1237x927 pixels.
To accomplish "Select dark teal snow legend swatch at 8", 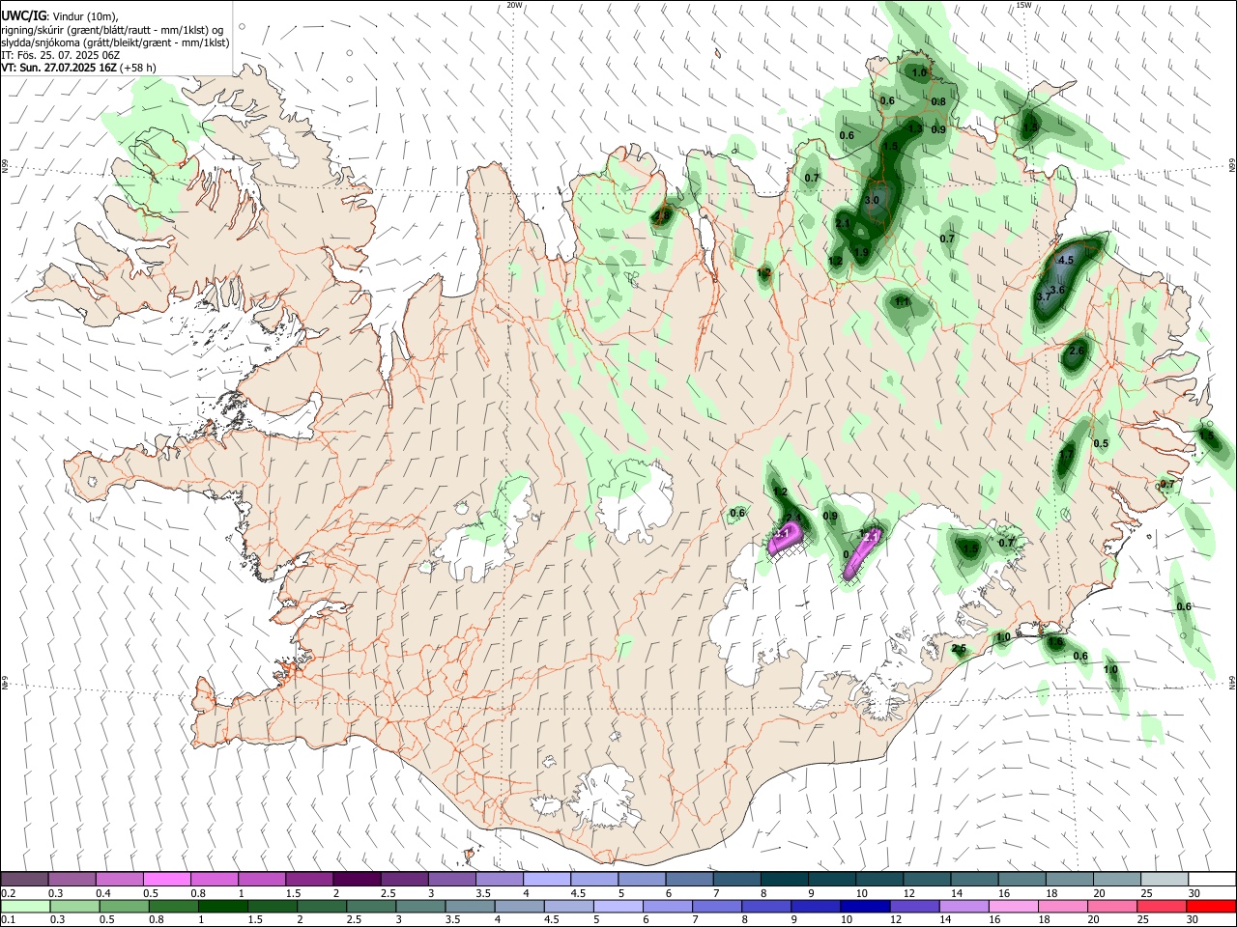I will [785, 879].
